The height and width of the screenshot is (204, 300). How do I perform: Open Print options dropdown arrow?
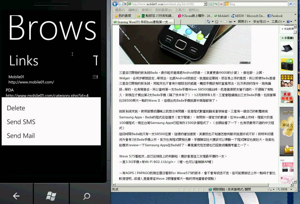234,22
